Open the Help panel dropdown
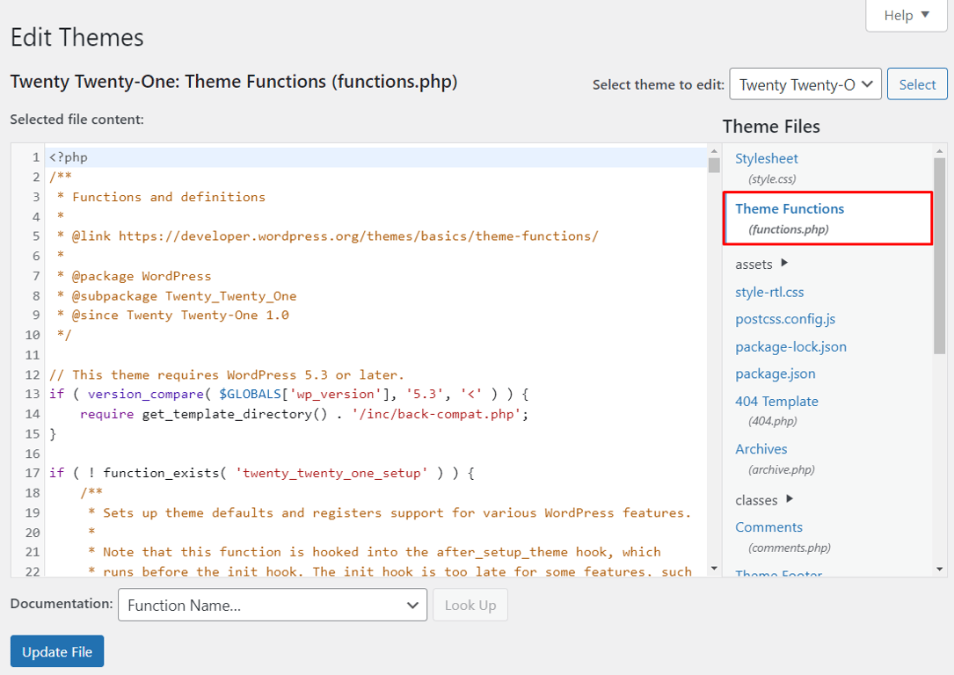The height and width of the screenshot is (675, 954). pos(905,15)
